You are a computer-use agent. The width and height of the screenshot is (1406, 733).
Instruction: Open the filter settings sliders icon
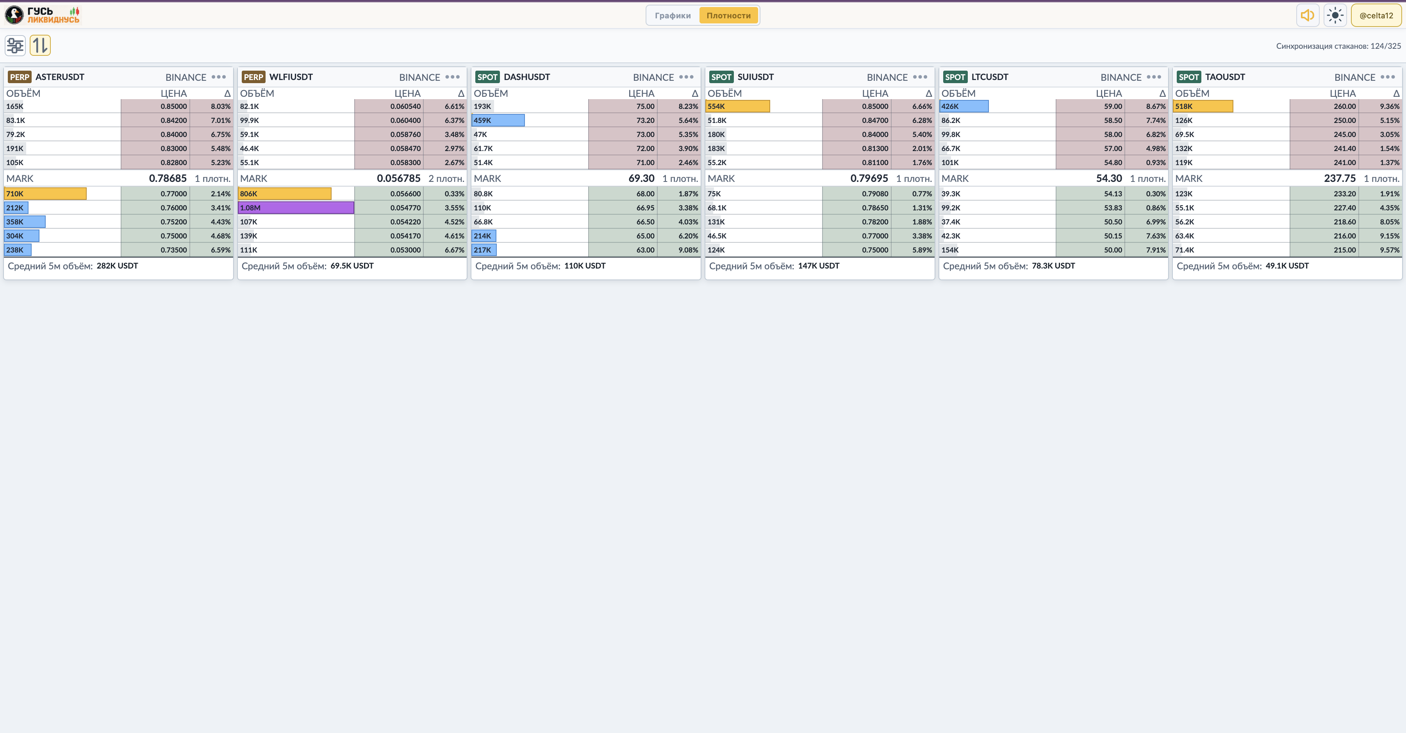15,45
